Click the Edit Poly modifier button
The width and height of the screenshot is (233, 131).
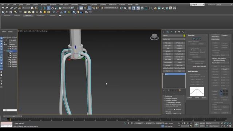[x=179, y=60]
